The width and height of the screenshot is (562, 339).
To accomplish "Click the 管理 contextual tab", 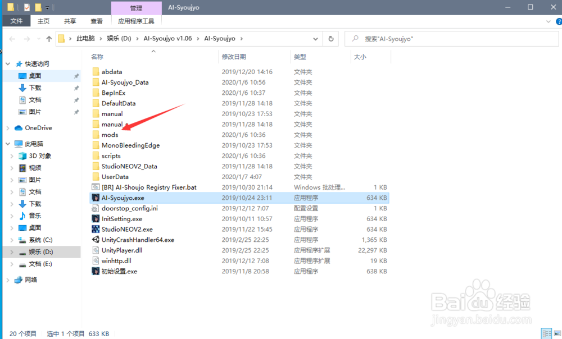I will click(x=136, y=8).
